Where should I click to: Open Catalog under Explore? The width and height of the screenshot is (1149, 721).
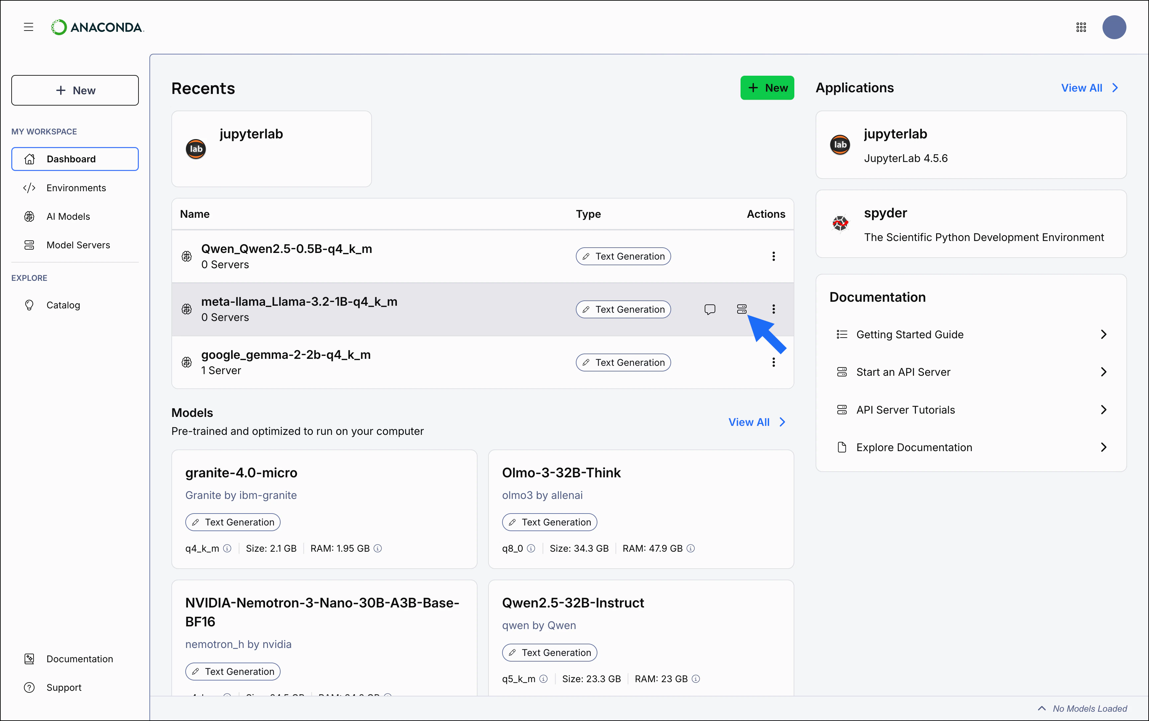tap(63, 305)
